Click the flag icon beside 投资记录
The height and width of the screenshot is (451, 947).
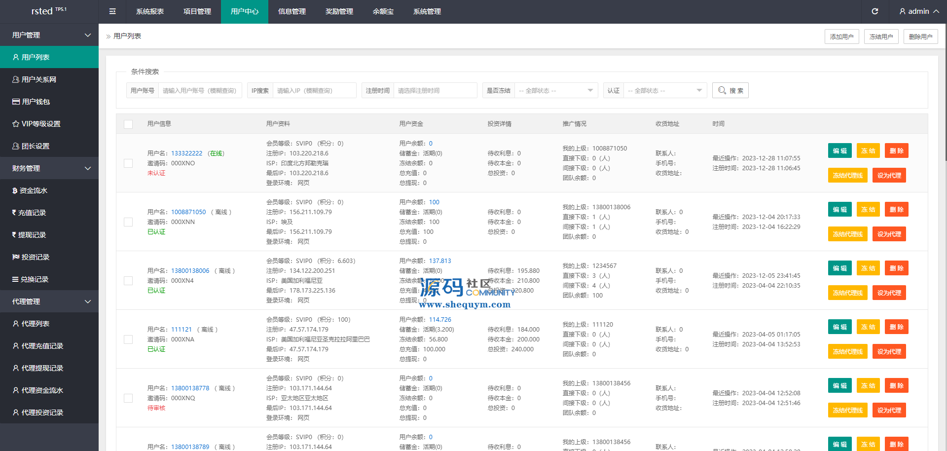16,257
